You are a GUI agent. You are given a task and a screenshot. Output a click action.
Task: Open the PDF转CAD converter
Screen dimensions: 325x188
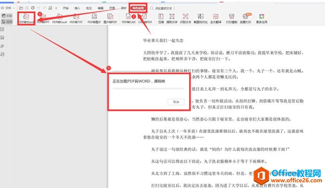click(x=128, y=18)
